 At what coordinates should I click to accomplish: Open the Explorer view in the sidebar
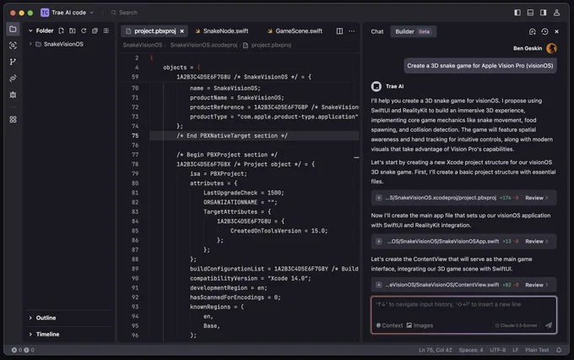pyautogui.click(x=13, y=29)
